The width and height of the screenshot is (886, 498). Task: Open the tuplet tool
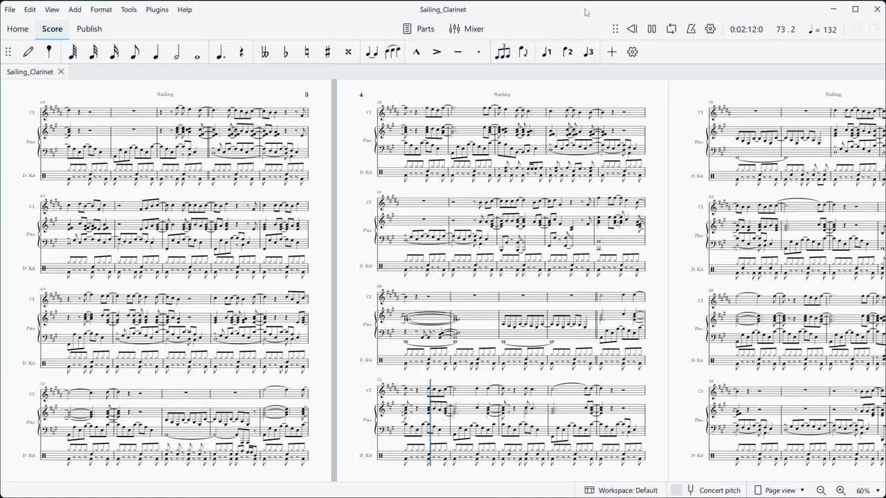(x=503, y=52)
